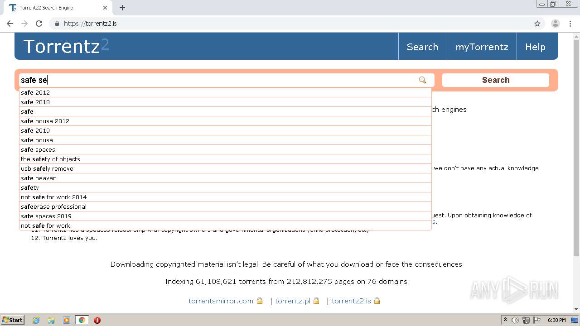
Task: Open torrentz.pl link
Action: 293,301
